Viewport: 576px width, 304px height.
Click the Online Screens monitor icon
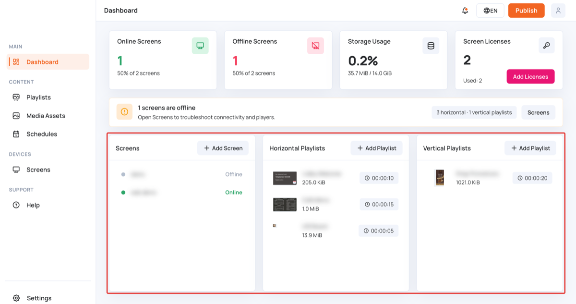200,46
